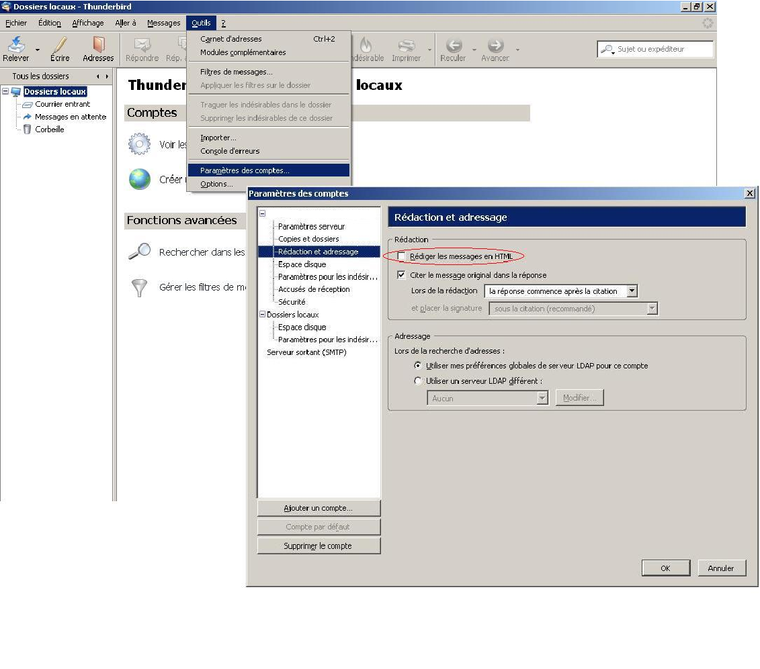
Task: Select Paramètres serveur in the tree
Action: (311, 226)
